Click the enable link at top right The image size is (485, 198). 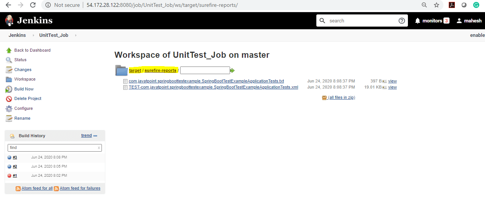tap(477, 35)
